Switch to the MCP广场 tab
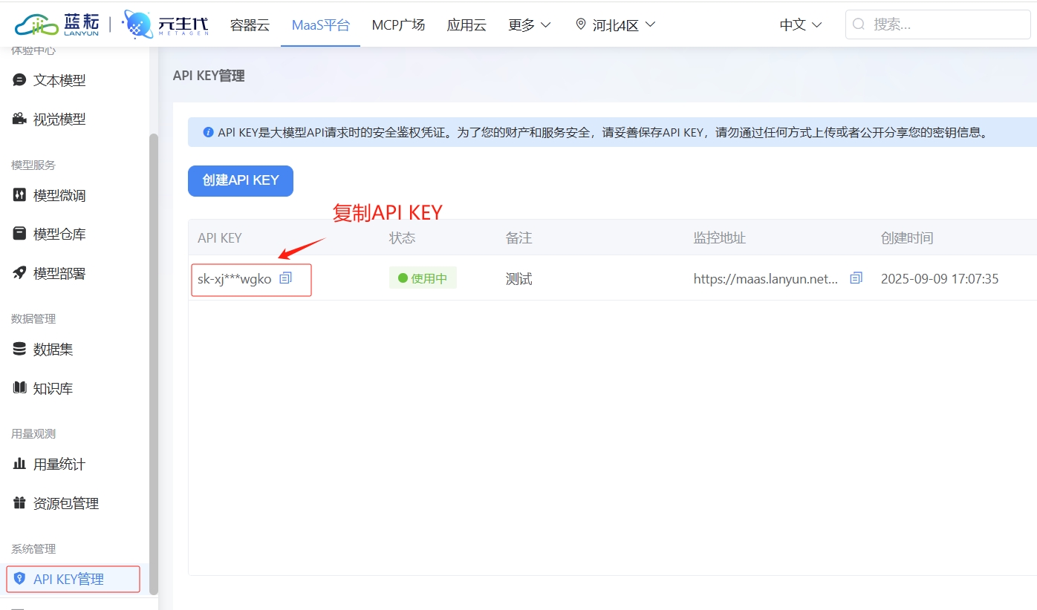The width and height of the screenshot is (1037, 610). 398,24
